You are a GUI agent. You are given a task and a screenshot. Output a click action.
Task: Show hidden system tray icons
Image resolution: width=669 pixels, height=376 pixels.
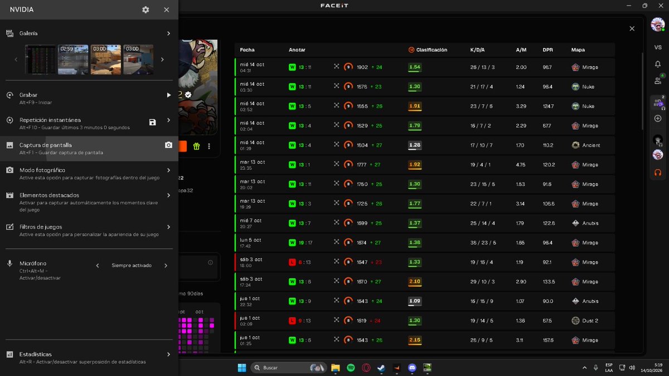click(x=584, y=368)
